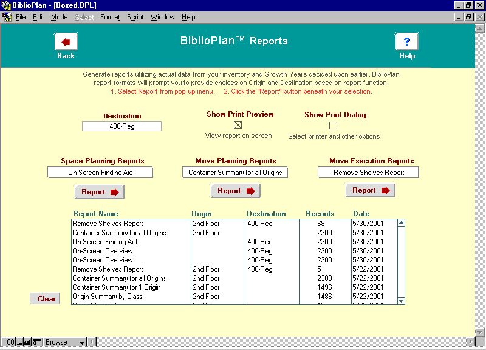Screen dimensions: 486x350
Task: Select Remove Shelves Report row with 68 records
Action: pos(234,224)
